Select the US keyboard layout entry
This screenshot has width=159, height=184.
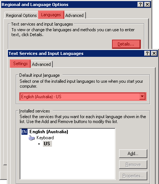tap(47, 144)
